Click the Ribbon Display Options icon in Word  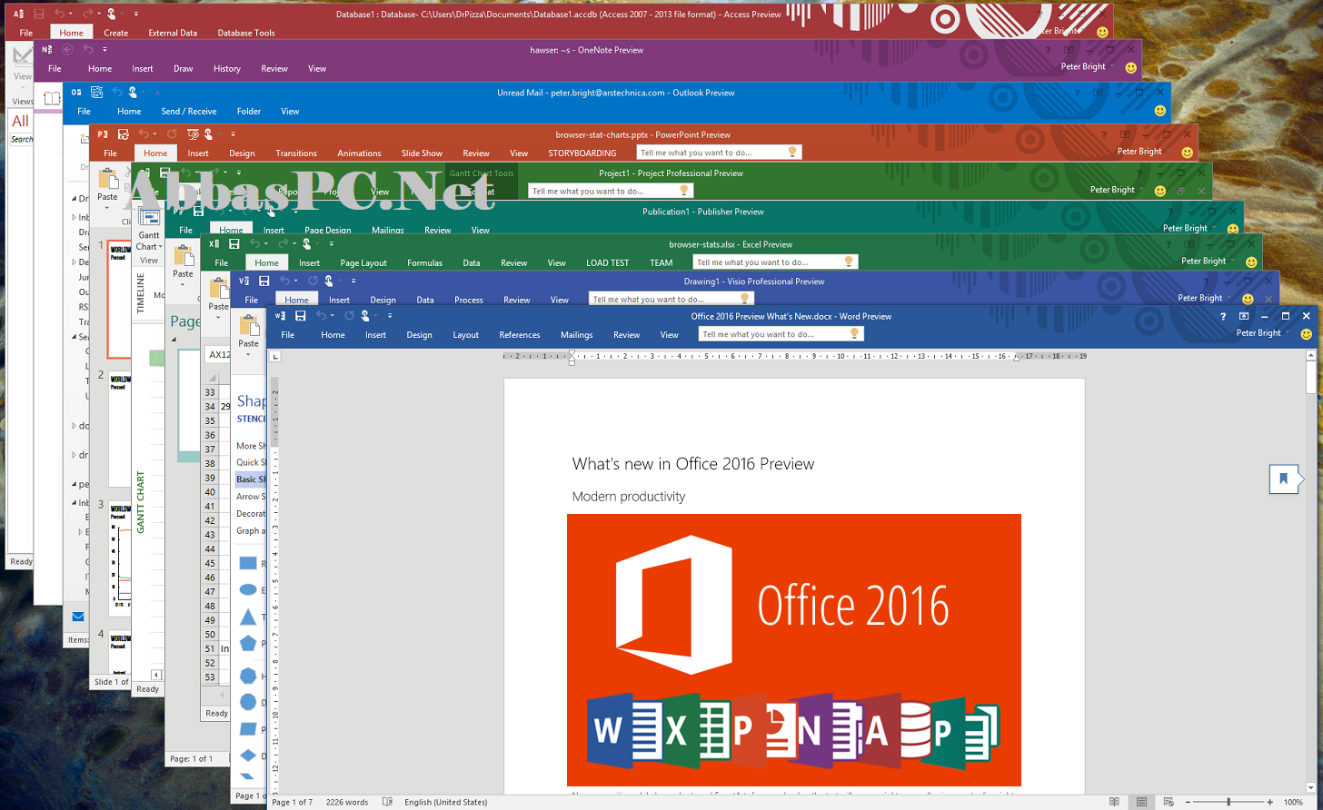tap(1244, 316)
